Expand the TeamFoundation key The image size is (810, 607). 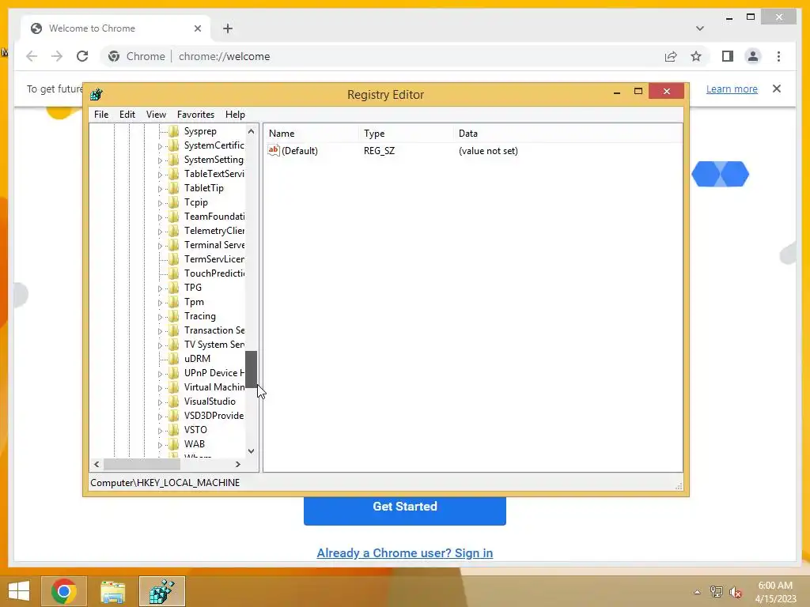click(x=160, y=218)
